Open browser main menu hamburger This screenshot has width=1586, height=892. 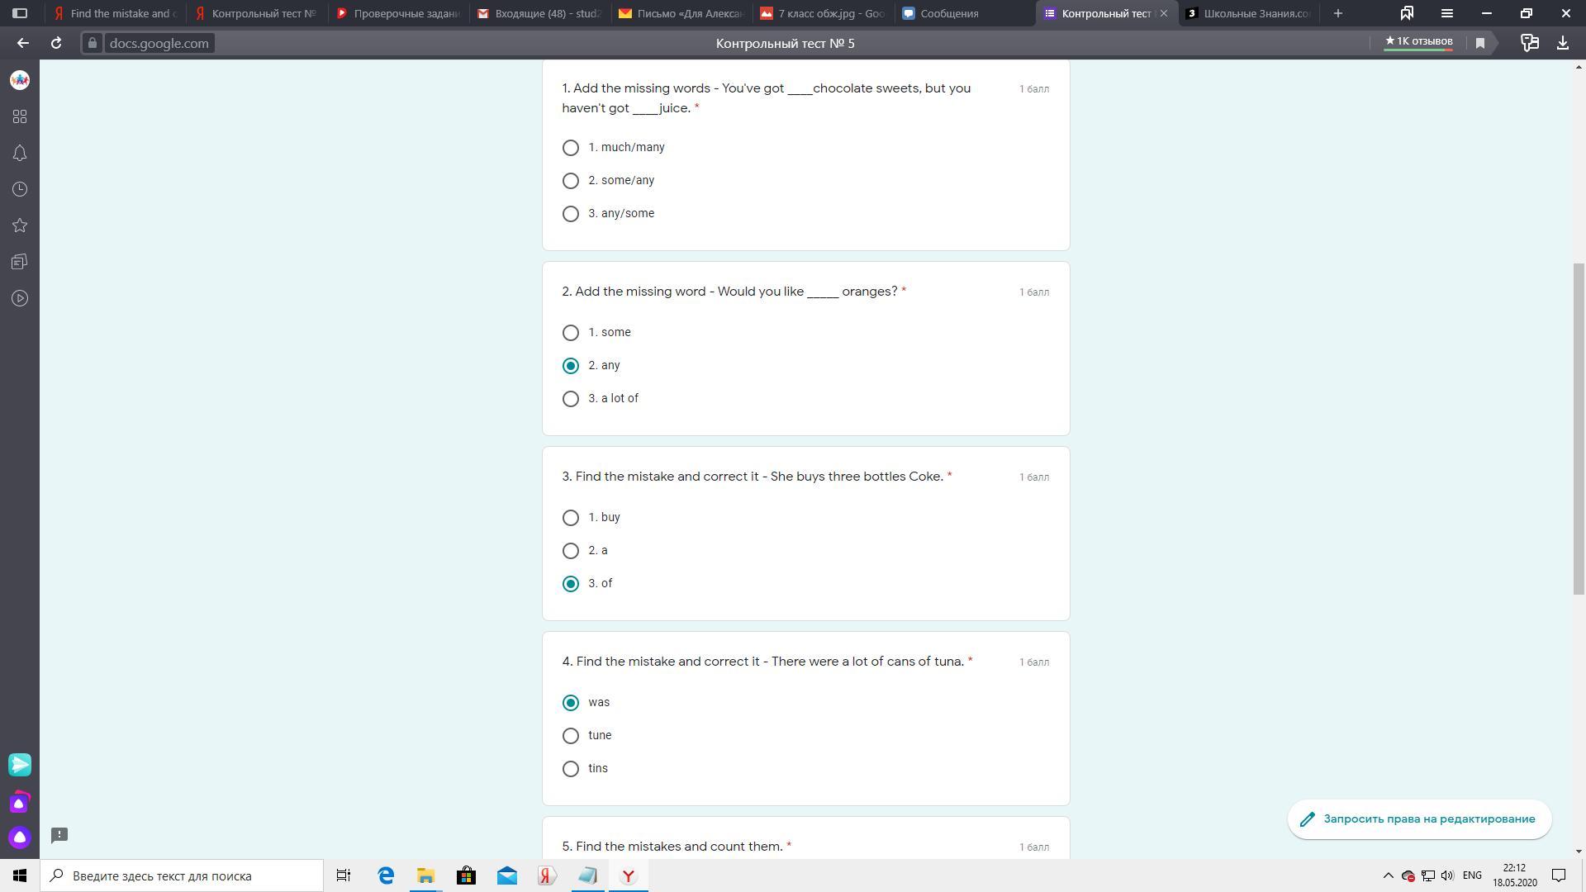click(1446, 13)
